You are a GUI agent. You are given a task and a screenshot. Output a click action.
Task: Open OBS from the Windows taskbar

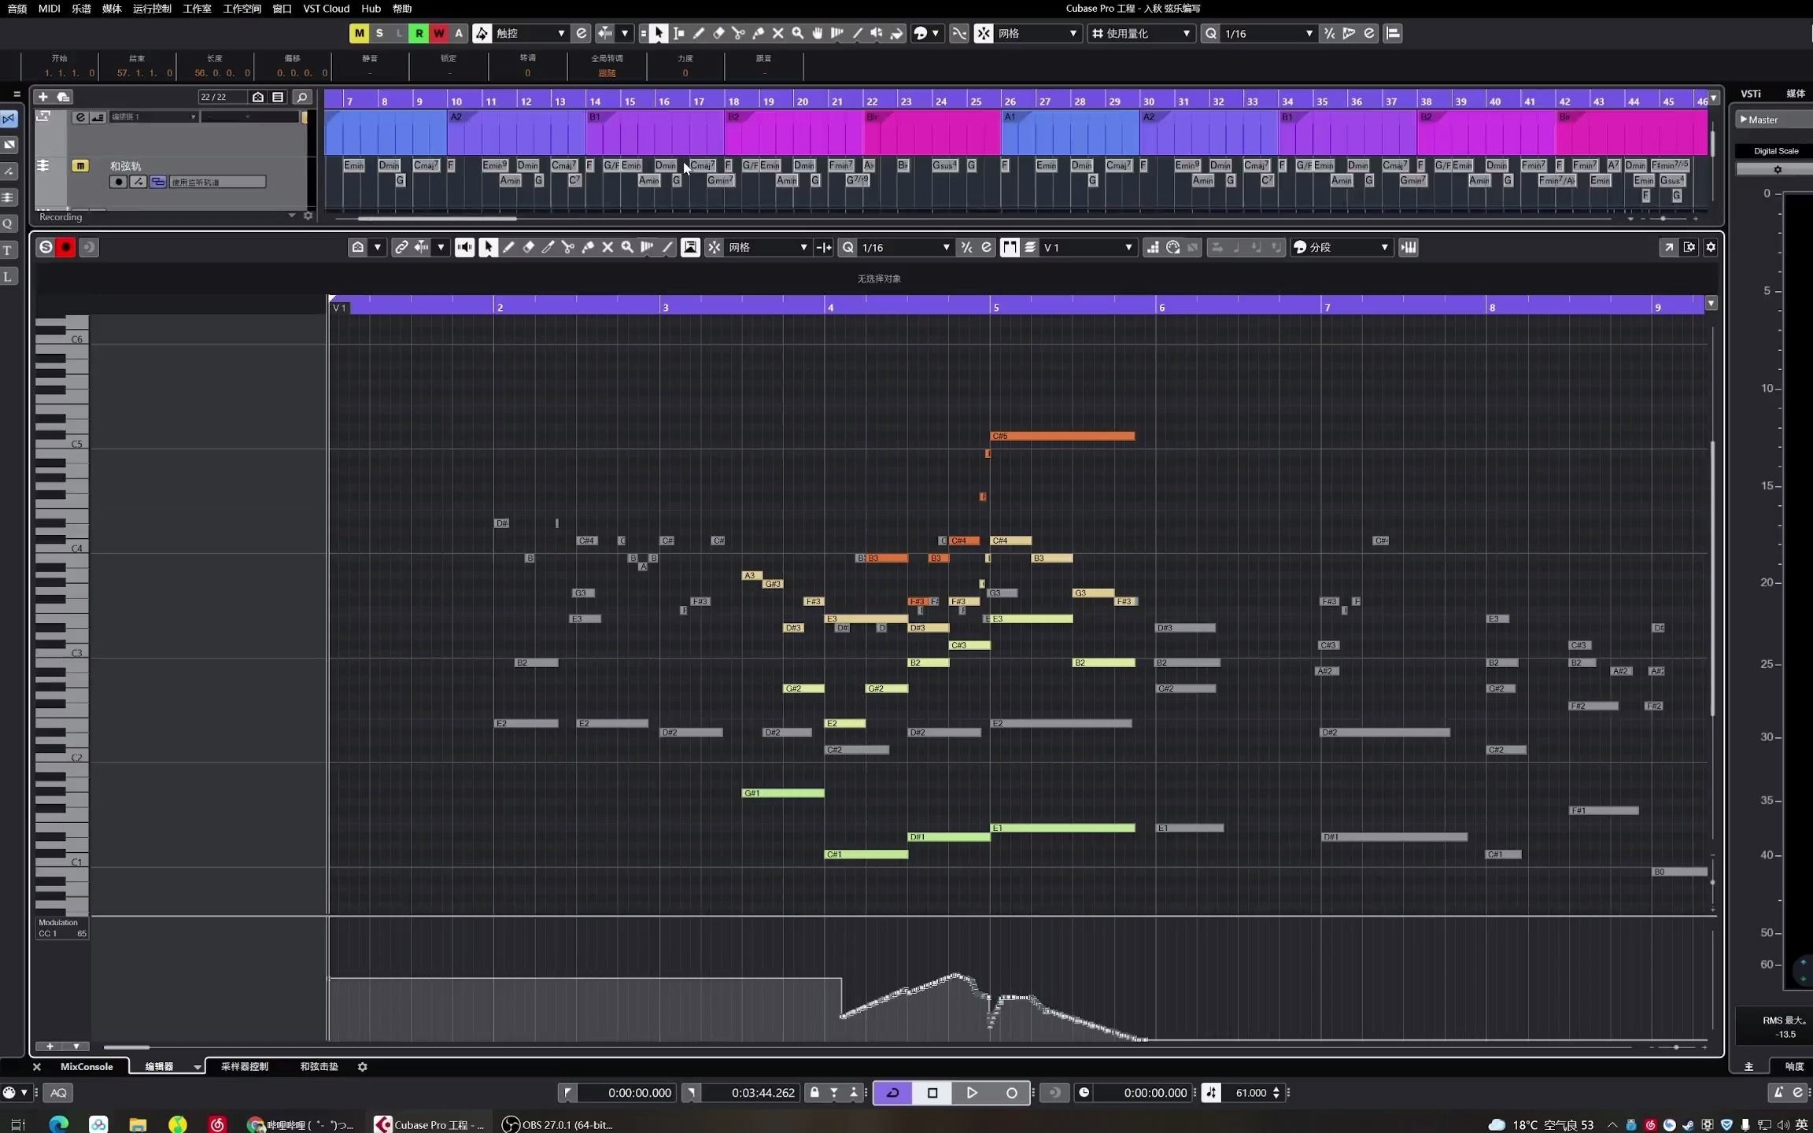tap(558, 1124)
